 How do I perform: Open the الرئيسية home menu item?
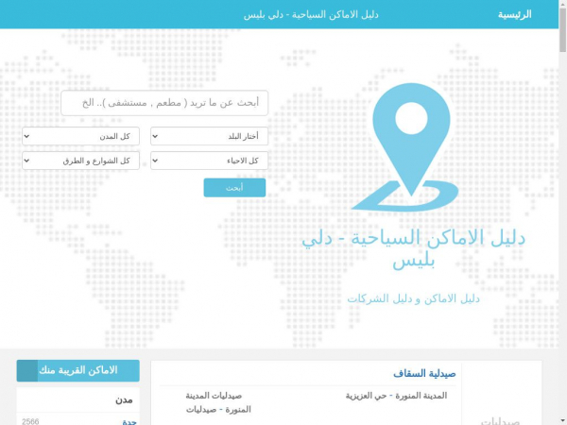514,14
